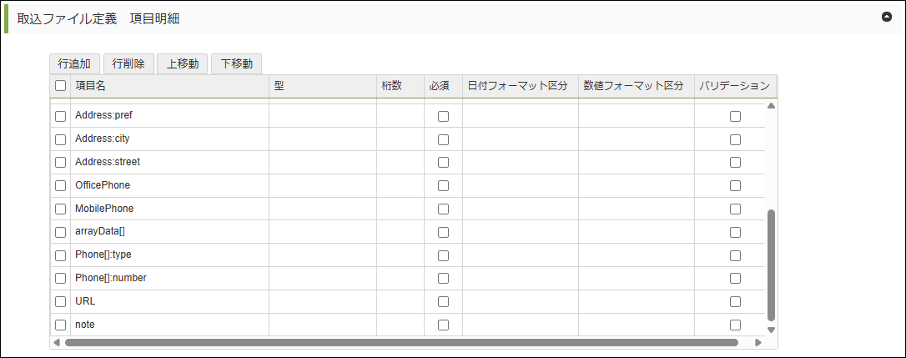Click the vertical scrollbar thumb
The image size is (906, 358).
pyautogui.click(x=771, y=265)
